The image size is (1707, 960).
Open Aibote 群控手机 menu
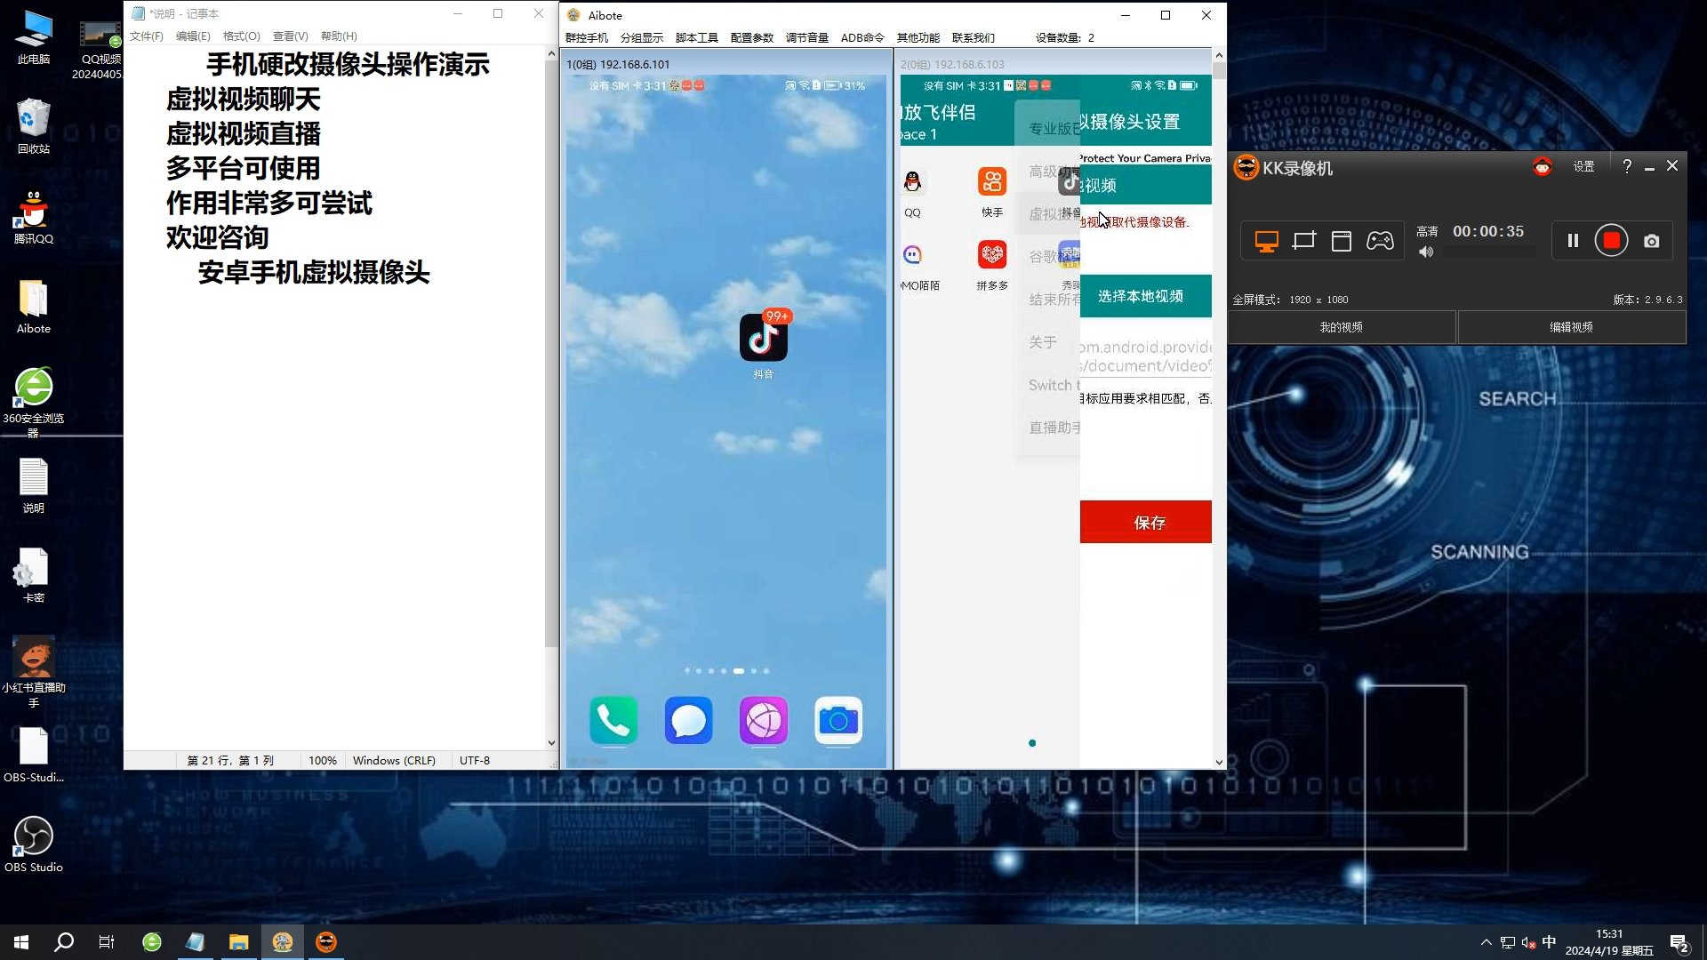pos(587,37)
